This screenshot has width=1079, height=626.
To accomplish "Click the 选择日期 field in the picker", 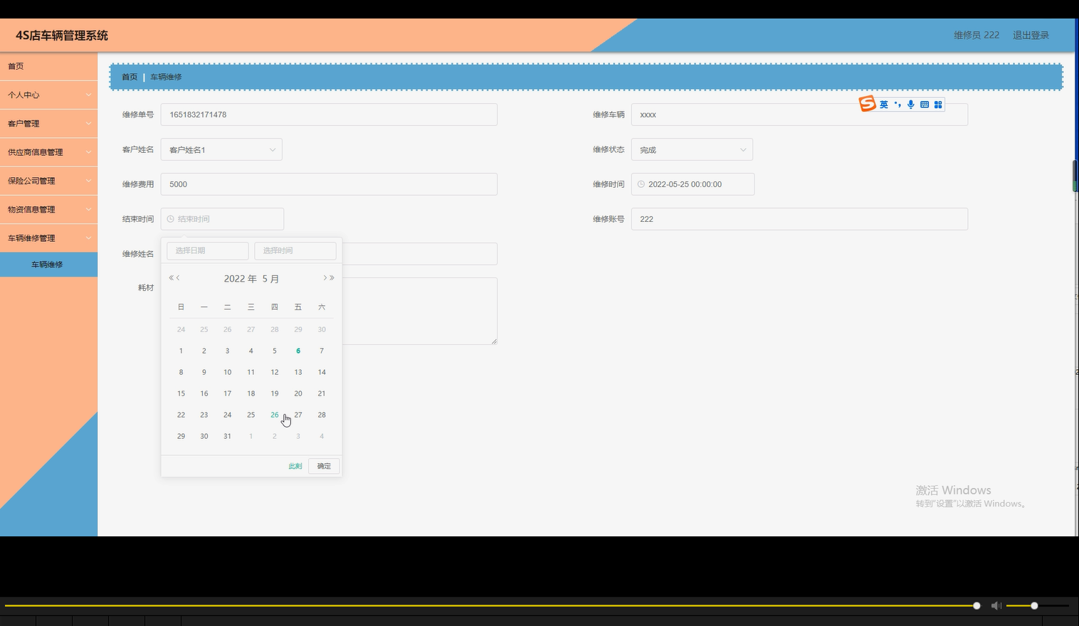I will [x=208, y=250].
